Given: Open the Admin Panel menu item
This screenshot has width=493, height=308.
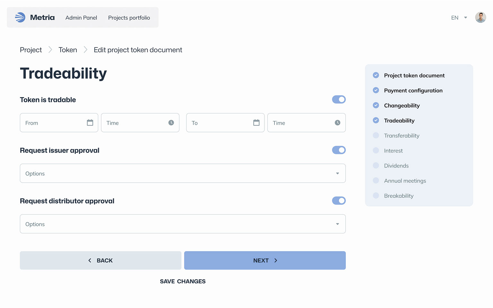Looking at the screenshot, I should point(81,18).
